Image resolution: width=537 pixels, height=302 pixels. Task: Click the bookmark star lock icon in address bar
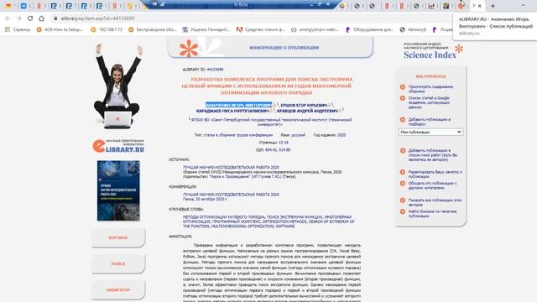55,18
